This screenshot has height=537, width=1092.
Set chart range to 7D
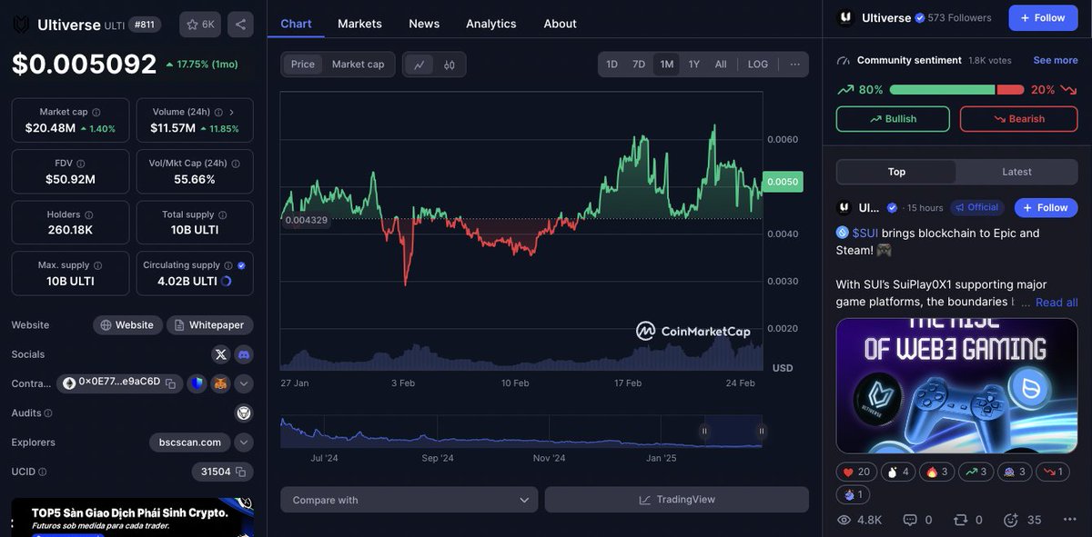(639, 65)
